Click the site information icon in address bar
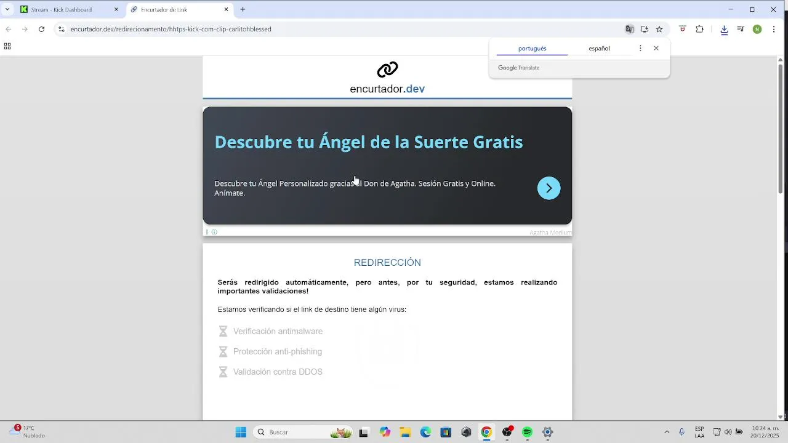Screen dimensions: 788x443 tap(61, 29)
